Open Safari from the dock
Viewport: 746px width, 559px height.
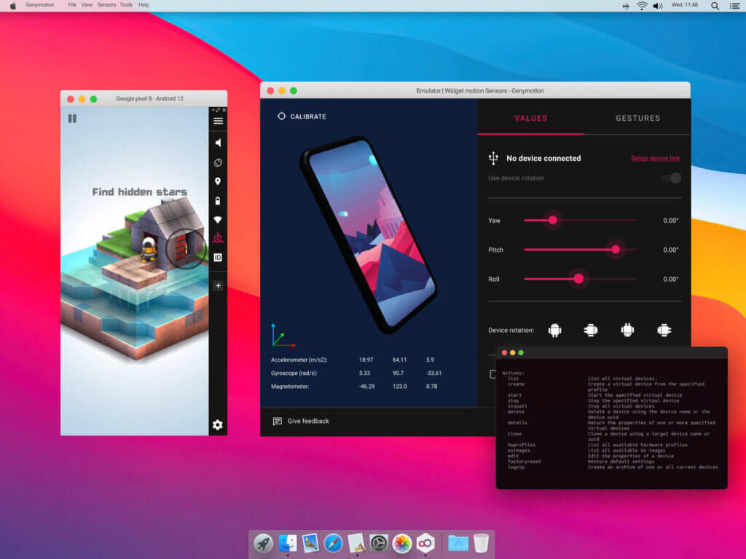(x=333, y=543)
